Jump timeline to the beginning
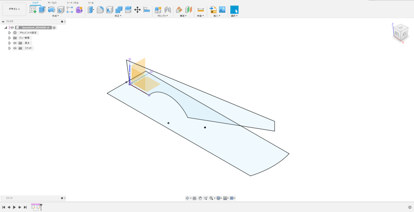The image size is (414, 212). tap(3, 207)
